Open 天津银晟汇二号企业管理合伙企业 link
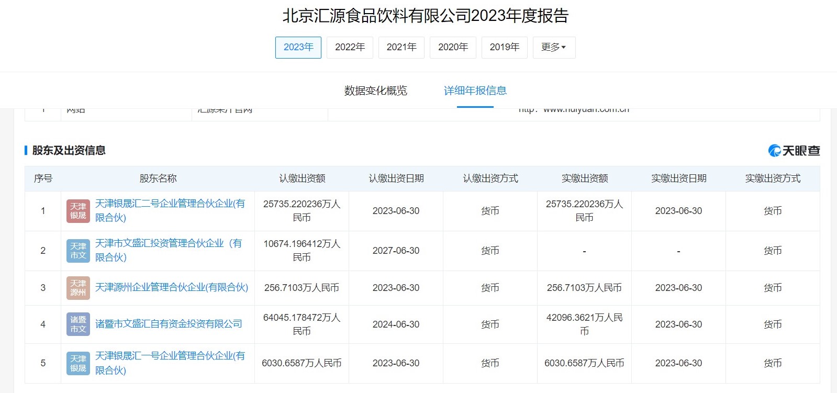The image size is (837, 393). pyautogui.click(x=170, y=210)
